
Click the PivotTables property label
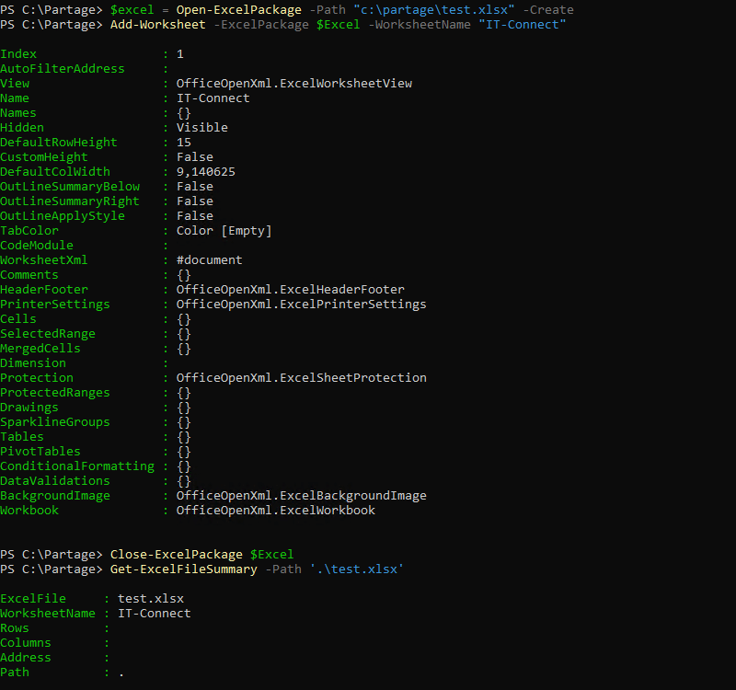40,451
